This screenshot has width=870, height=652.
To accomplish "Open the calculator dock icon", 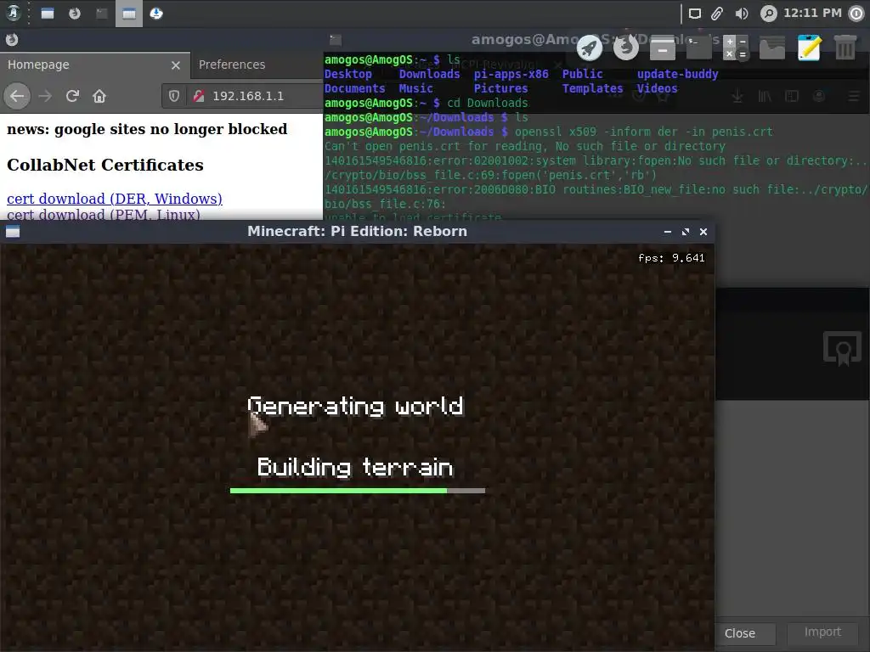I will [736, 48].
